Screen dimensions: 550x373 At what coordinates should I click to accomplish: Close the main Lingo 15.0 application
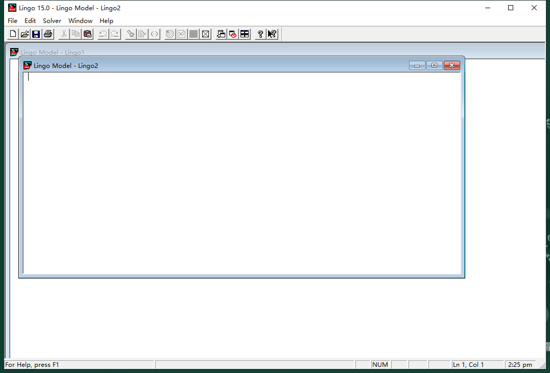point(534,8)
